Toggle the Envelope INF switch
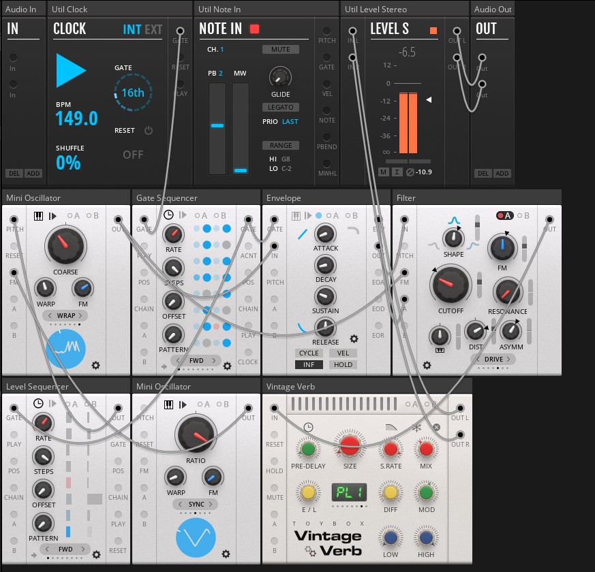 click(309, 365)
